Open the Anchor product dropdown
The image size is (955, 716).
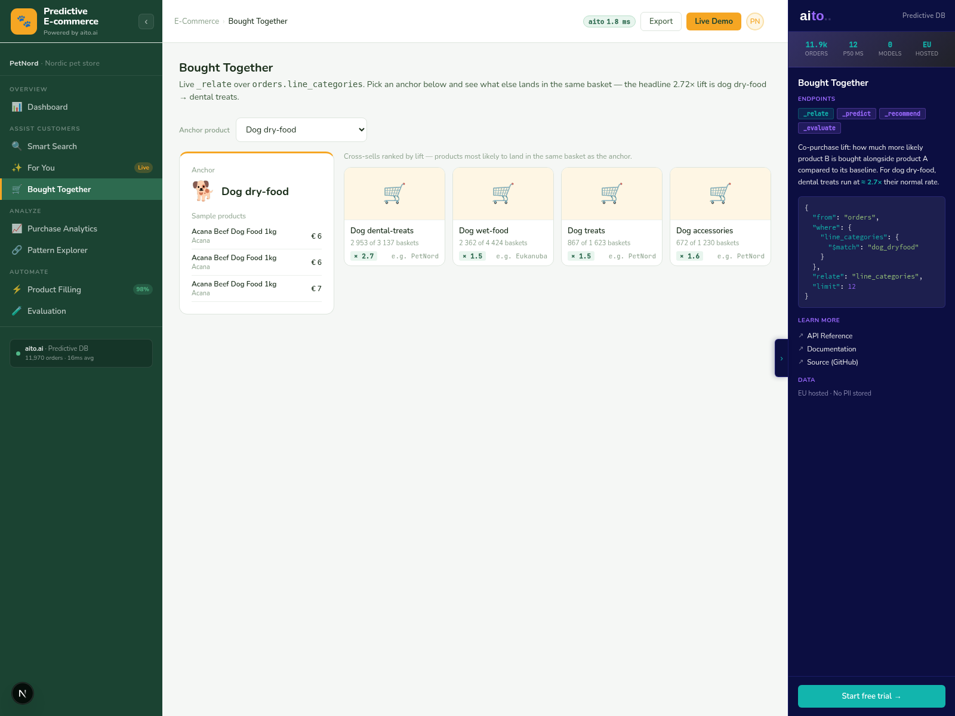click(x=301, y=129)
